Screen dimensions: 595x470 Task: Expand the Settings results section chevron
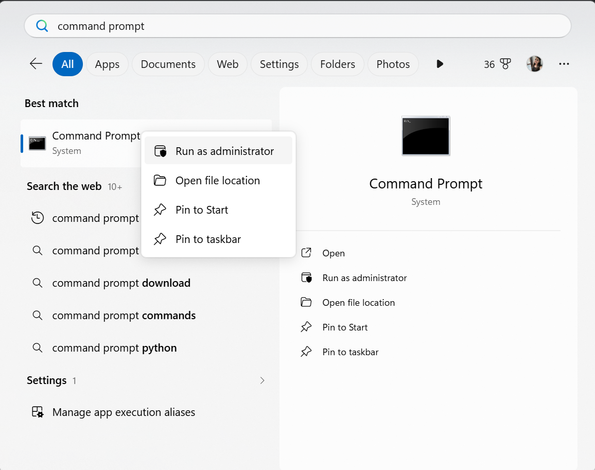(262, 380)
